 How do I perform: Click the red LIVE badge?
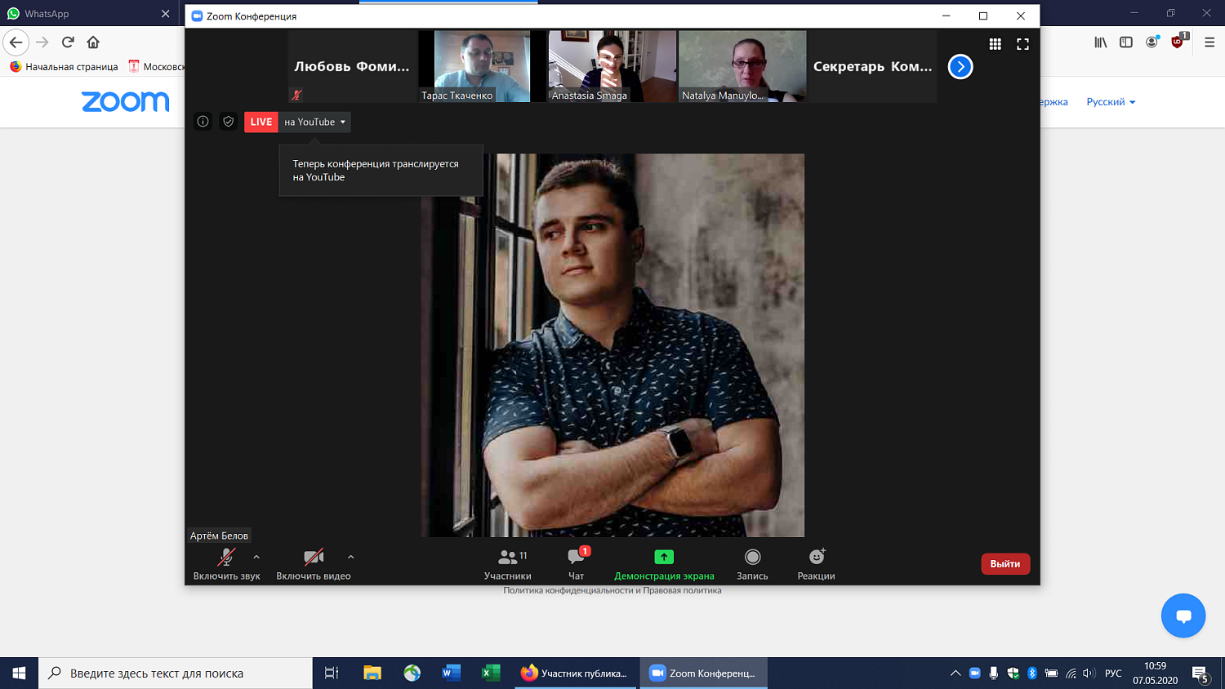(x=261, y=122)
